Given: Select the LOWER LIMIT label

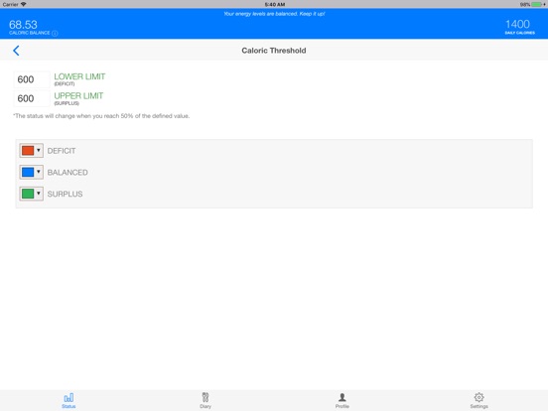Looking at the screenshot, I should coord(79,76).
